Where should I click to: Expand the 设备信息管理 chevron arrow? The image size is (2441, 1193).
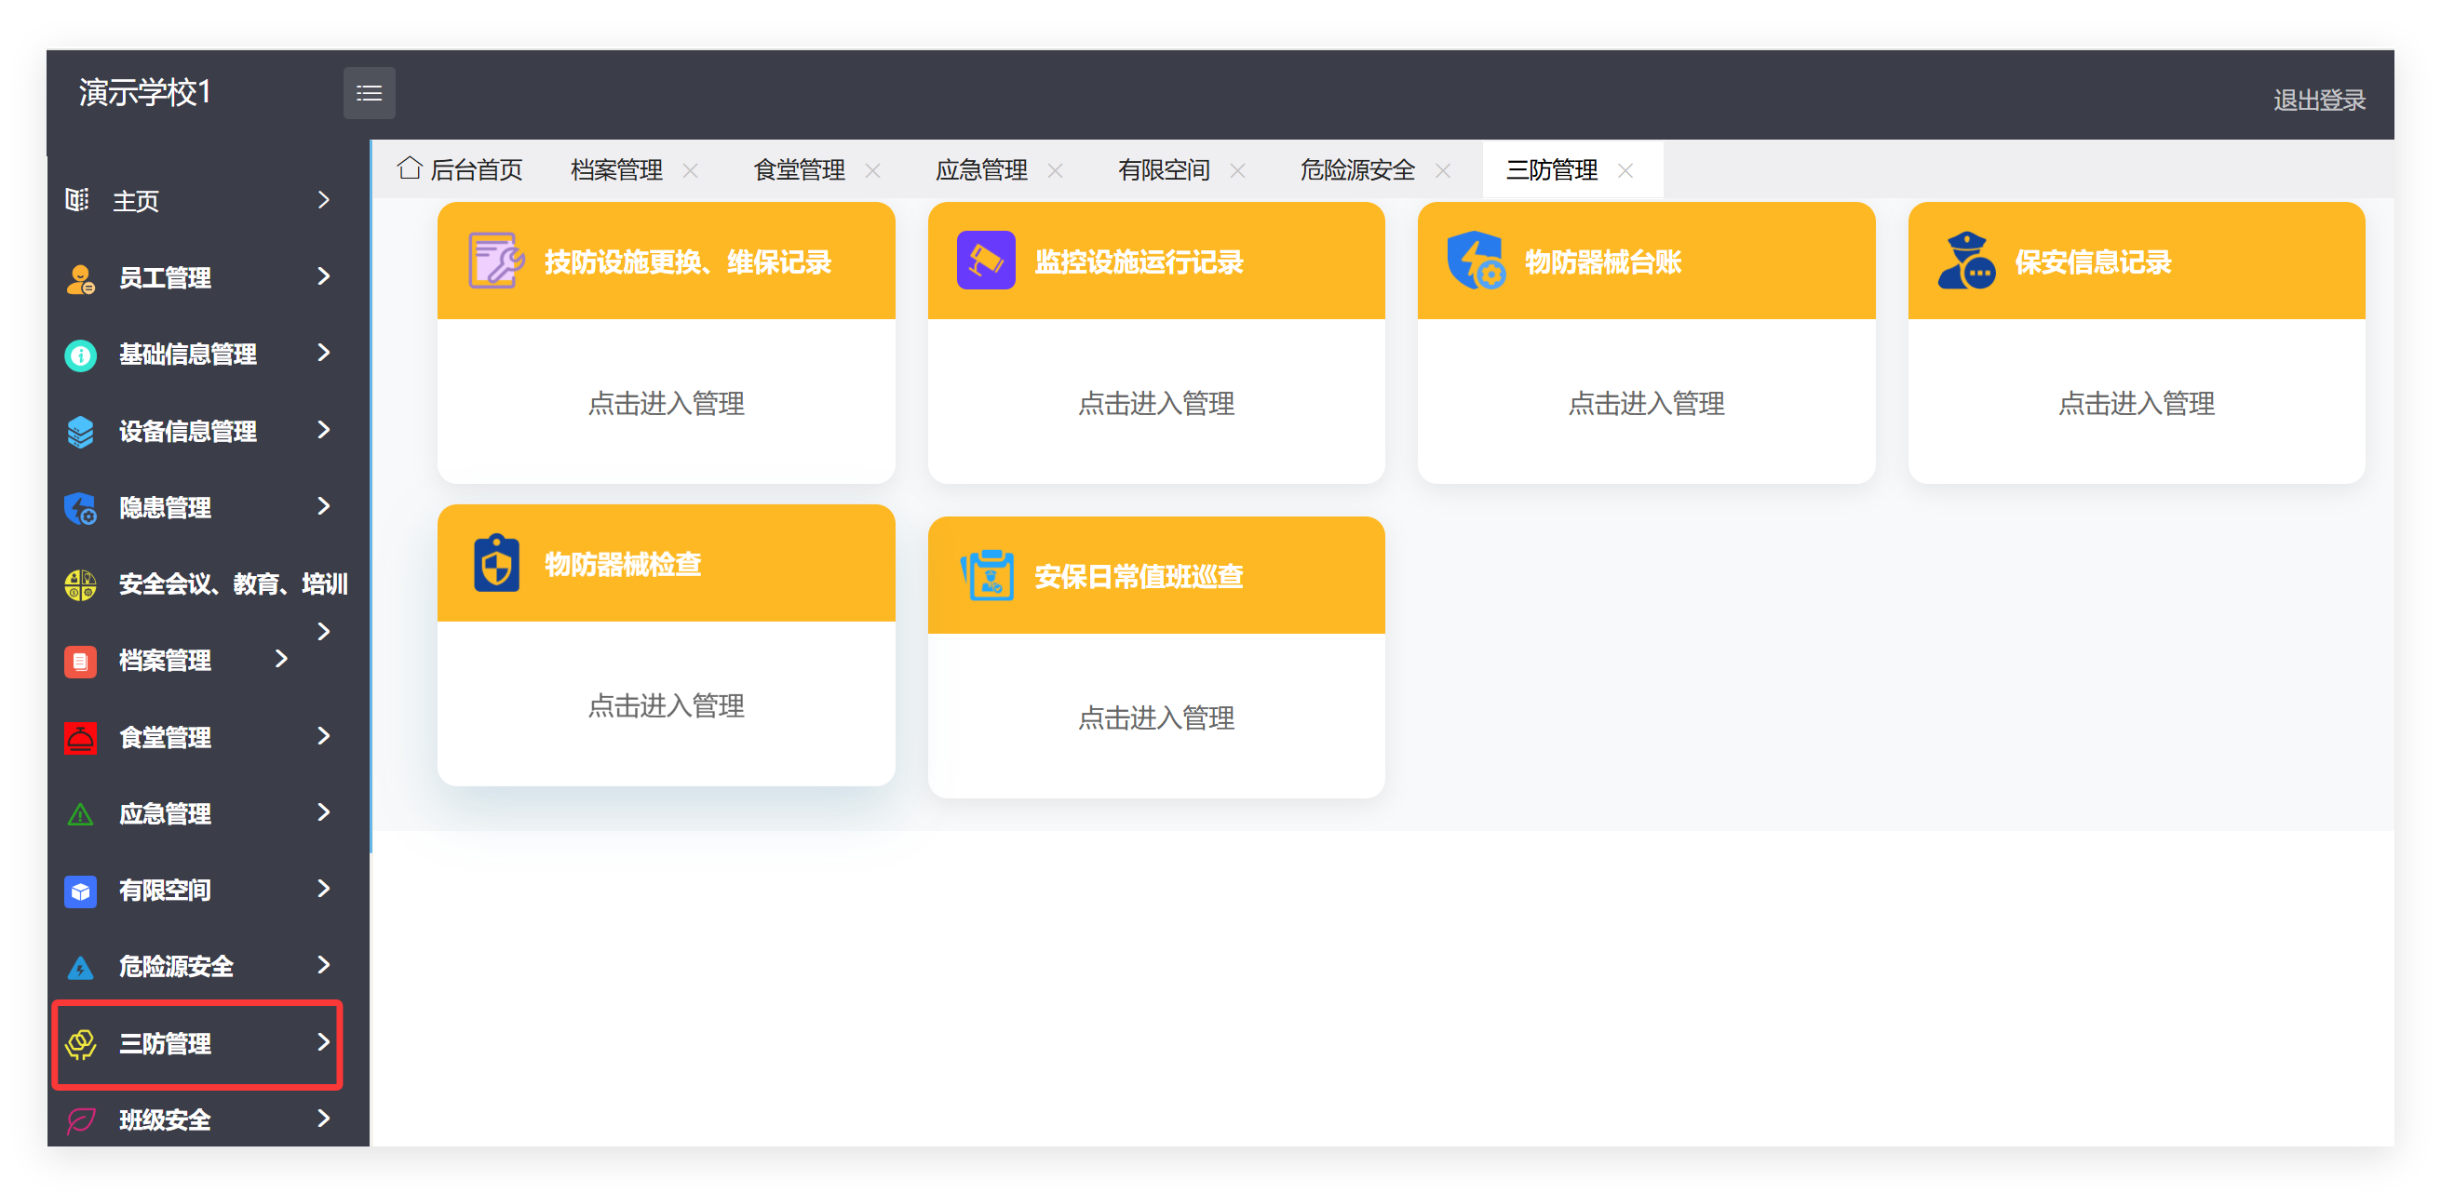[324, 430]
